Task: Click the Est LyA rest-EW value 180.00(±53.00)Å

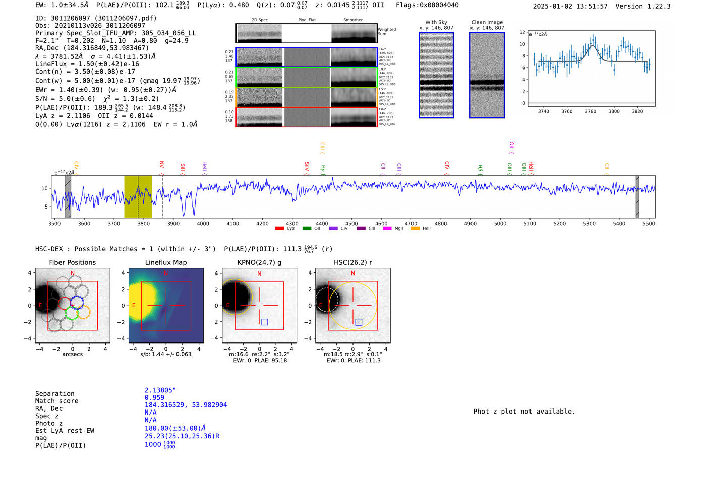Action: click(175, 428)
